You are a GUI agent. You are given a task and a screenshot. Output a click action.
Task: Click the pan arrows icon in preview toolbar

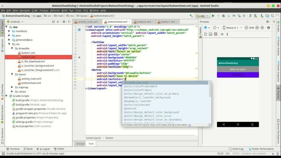(222, 34)
